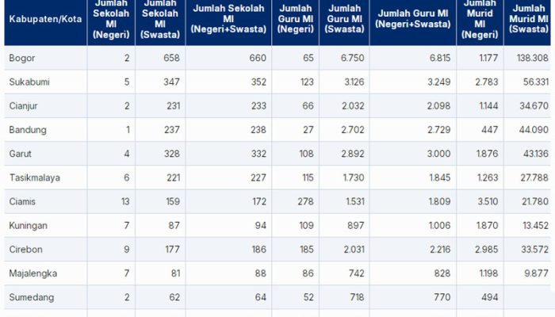Image resolution: width=555 pixels, height=317 pixels.
Task: Click the value 6.815 in Bogor row
Action: click(440, 58)
